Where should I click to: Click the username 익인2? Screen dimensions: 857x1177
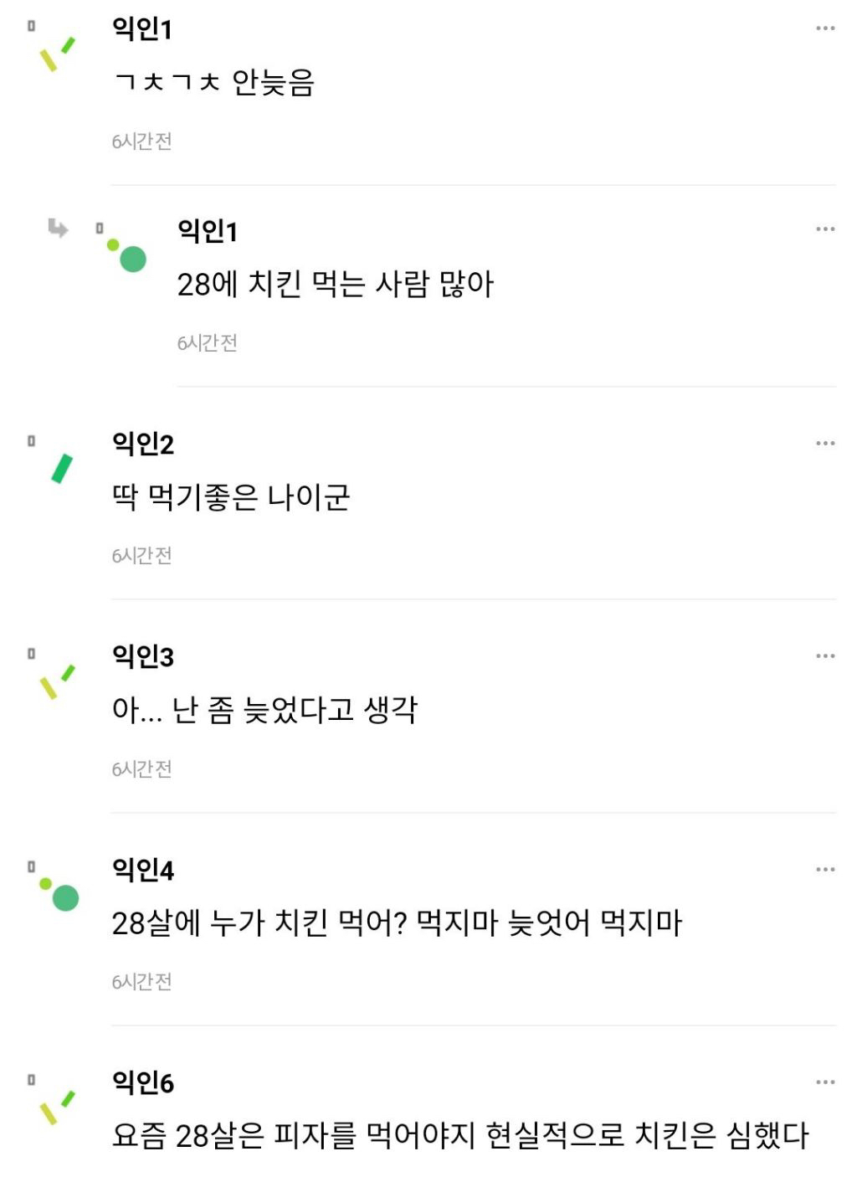click(x=143, y=444)
